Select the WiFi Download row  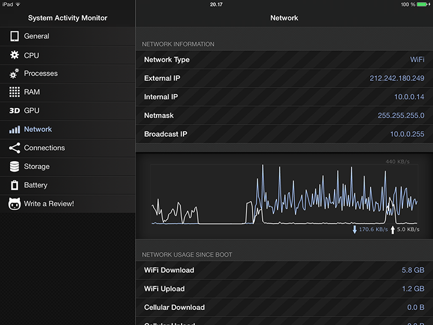coord(284,270)
